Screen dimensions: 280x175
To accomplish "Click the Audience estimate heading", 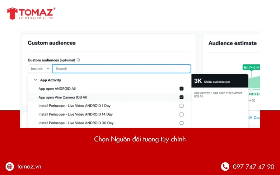I will point(232,43).
